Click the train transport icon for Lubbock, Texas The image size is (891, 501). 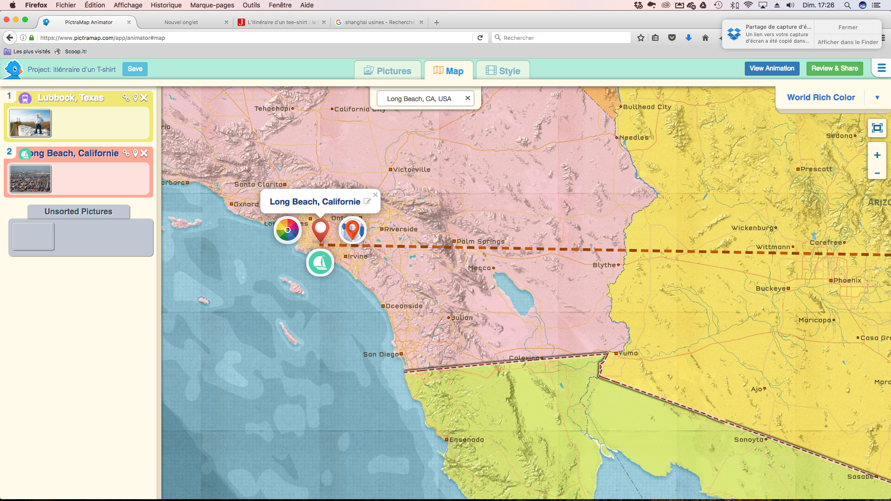[x=25, y=98]
